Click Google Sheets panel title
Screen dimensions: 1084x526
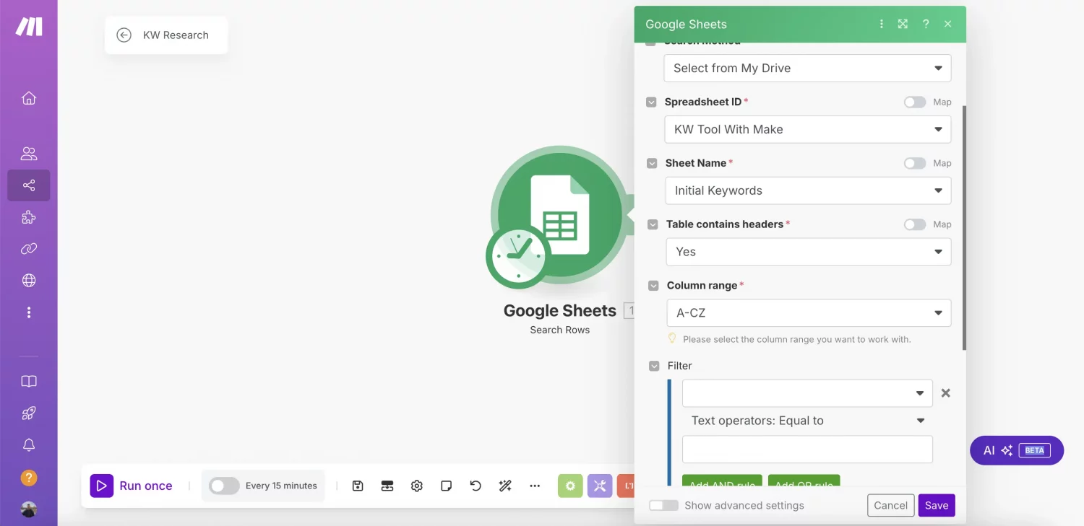686,24
